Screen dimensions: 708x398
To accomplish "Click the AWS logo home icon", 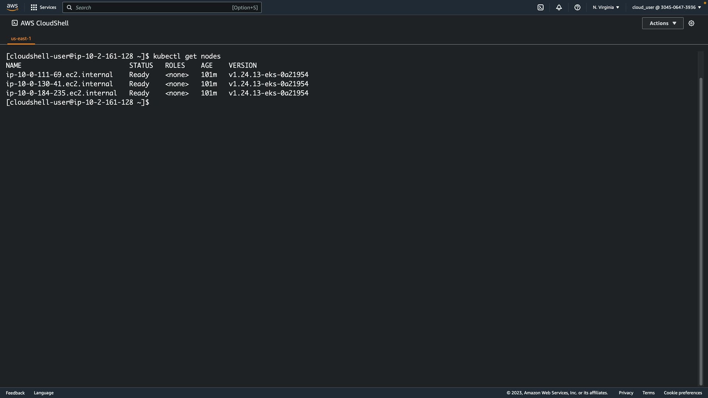I will pyautogui.click(x=12, y=7).
